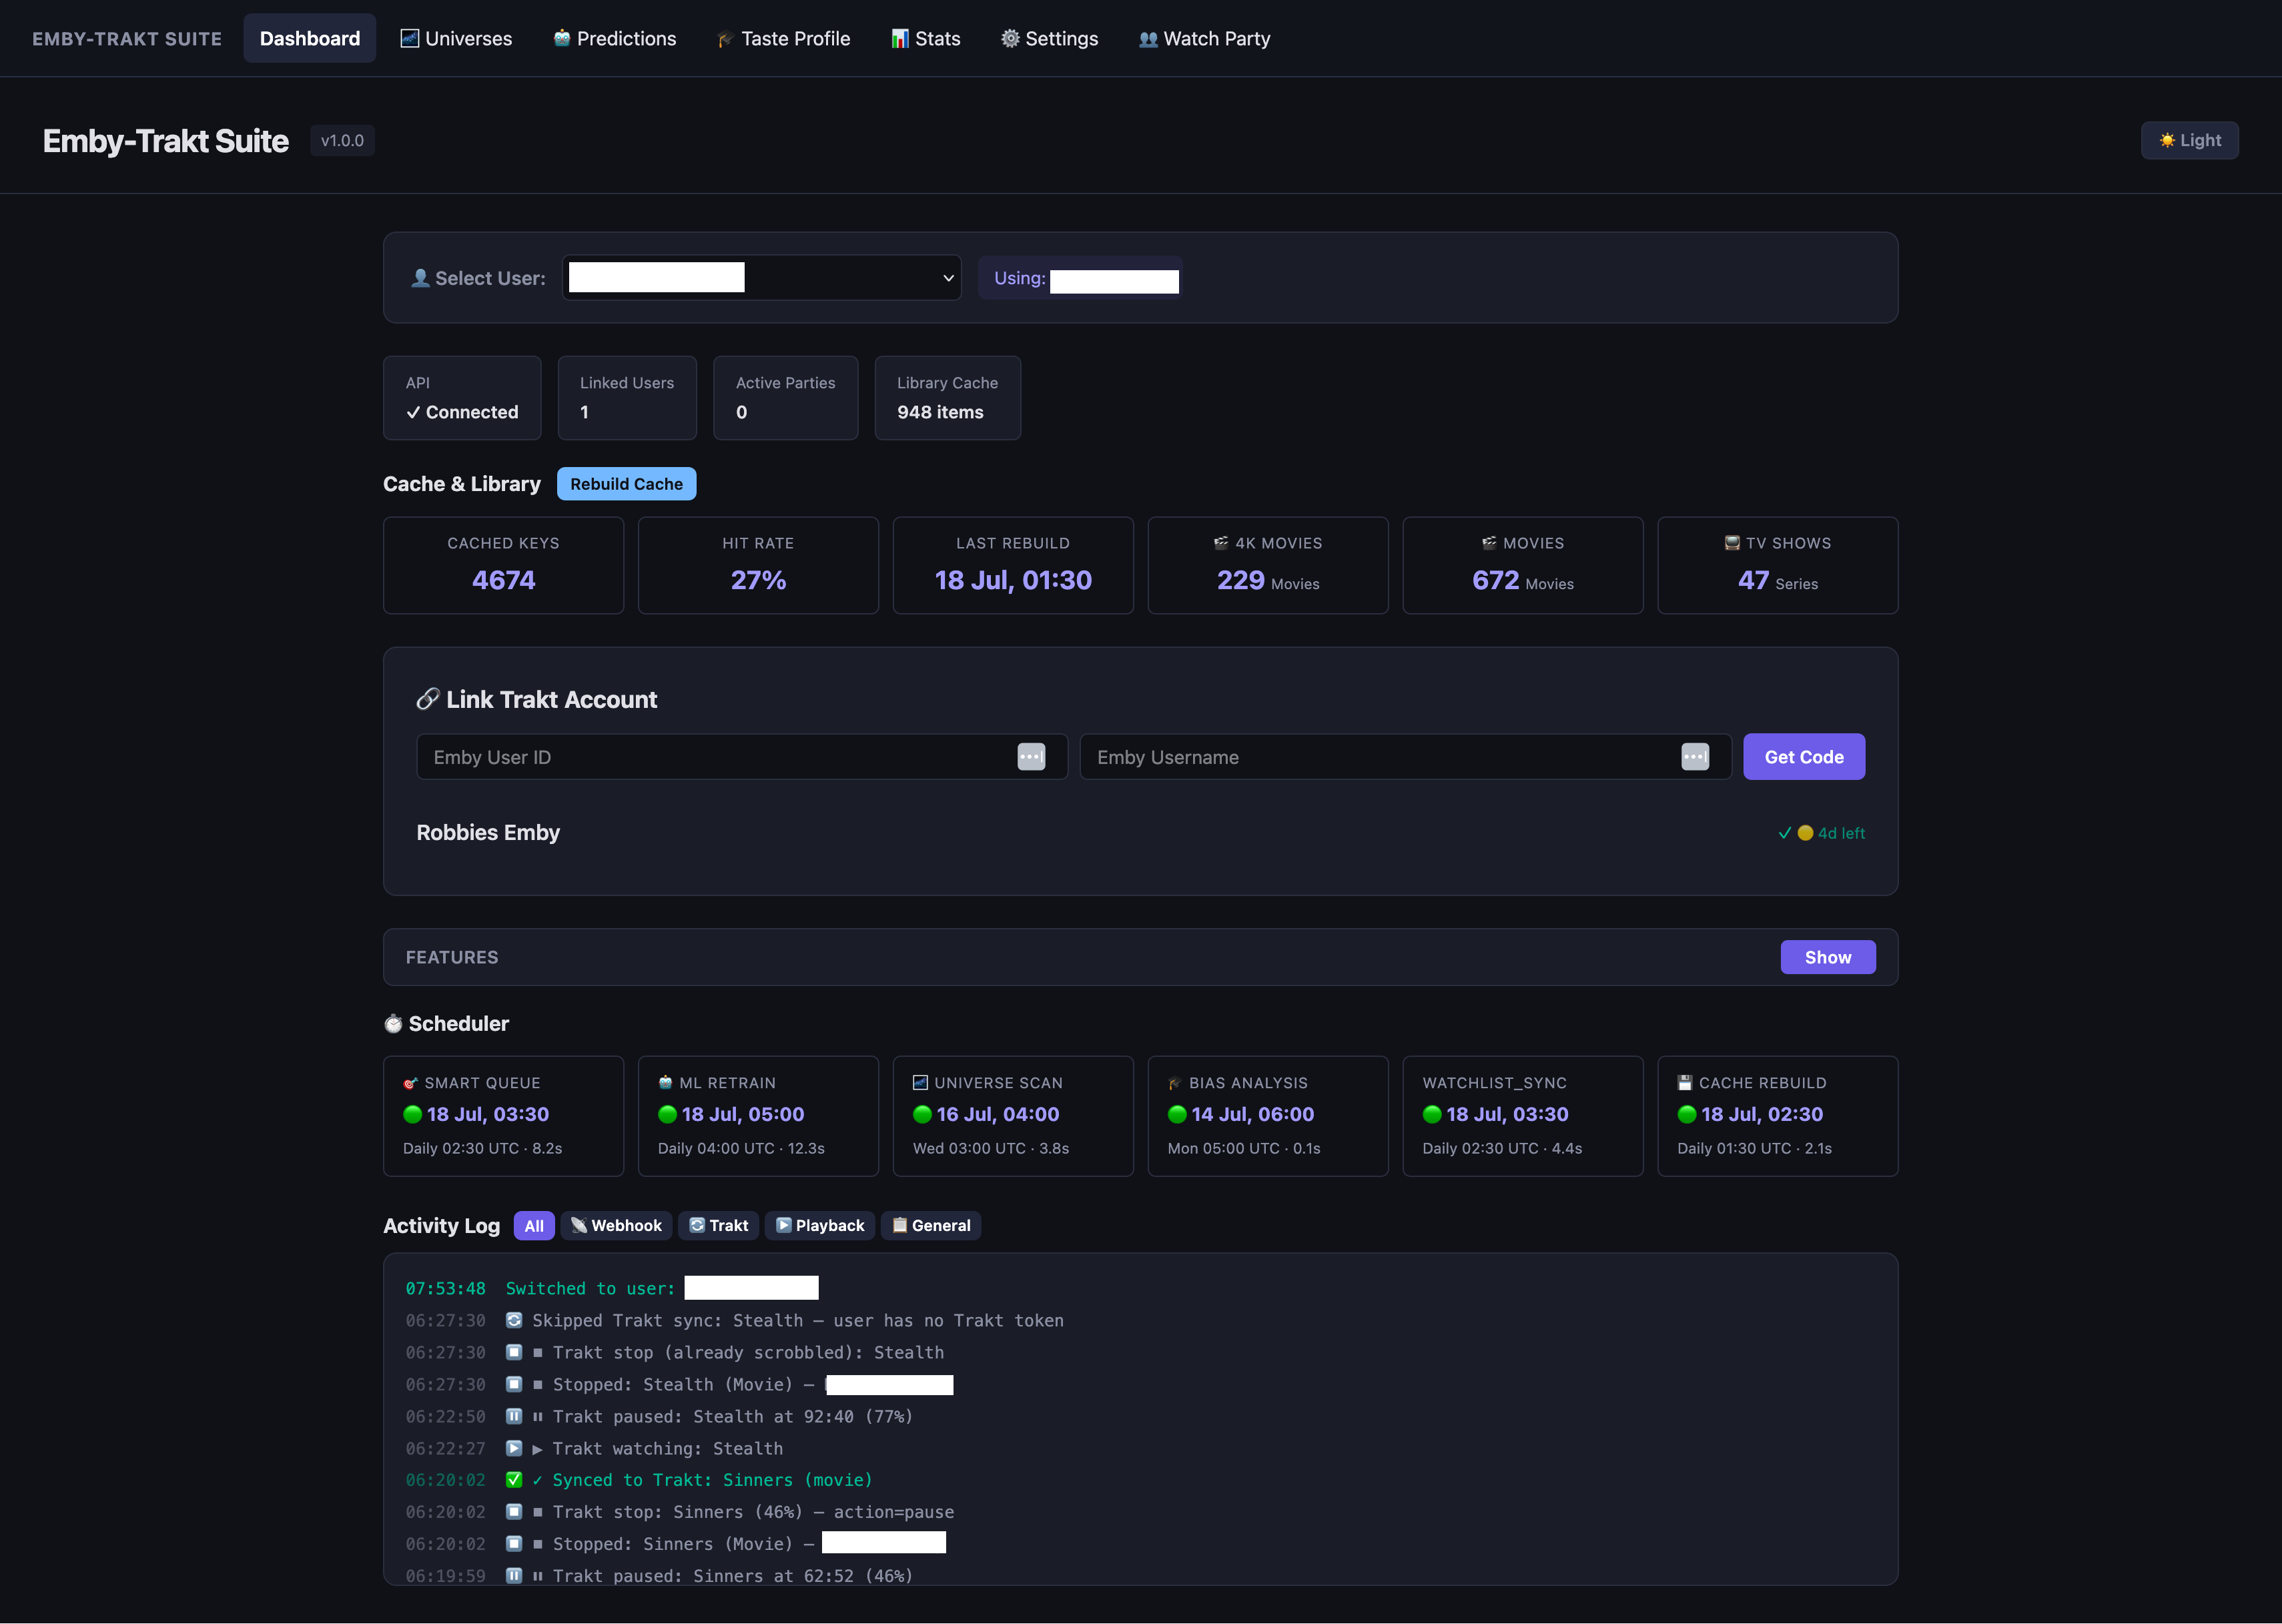This screenshot has width=2282, height=1624.
Task: Open the Settings tab
Action: pos(1049,38)
